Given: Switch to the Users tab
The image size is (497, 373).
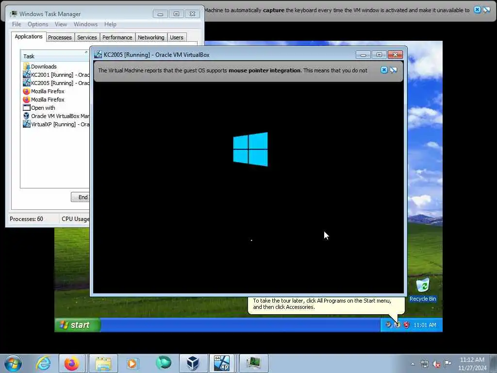Looking at the screenshot, I should tap(177, 37).
